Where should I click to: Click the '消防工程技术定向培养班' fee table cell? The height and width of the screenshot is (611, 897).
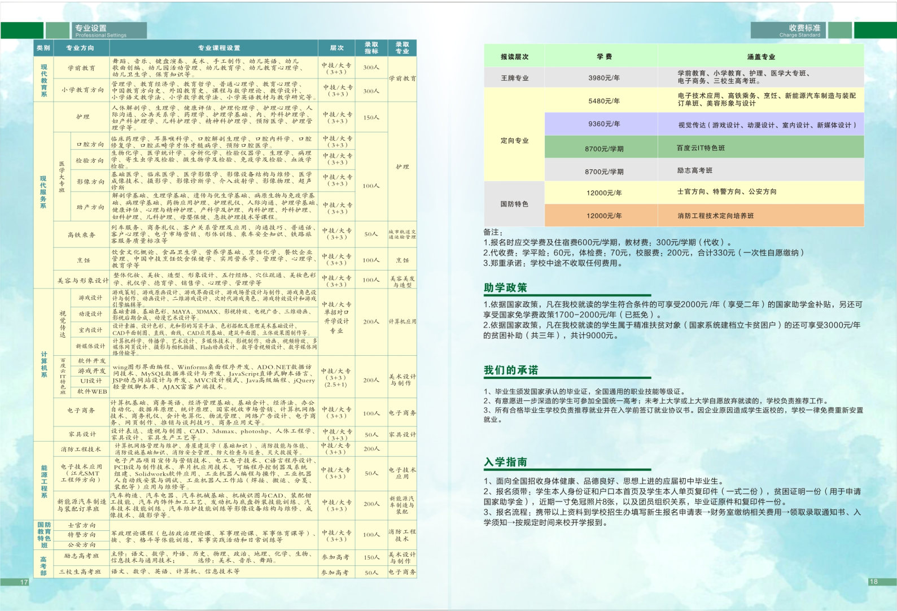tap(761, 216)
